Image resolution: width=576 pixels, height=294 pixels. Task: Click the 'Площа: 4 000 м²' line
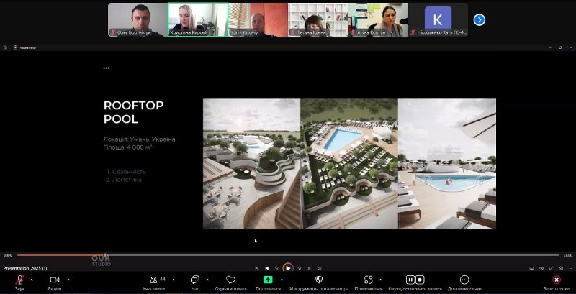click(128, 147)
